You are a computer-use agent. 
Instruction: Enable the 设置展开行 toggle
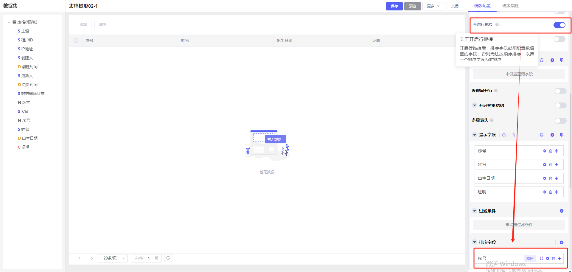pyautogui.click(x=560, y=91)
